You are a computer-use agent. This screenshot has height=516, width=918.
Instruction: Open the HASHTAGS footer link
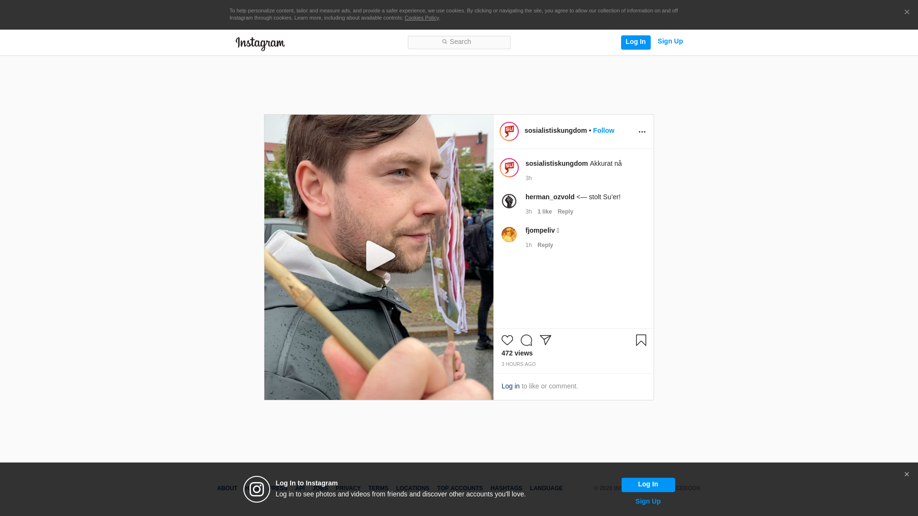[506, 488]
